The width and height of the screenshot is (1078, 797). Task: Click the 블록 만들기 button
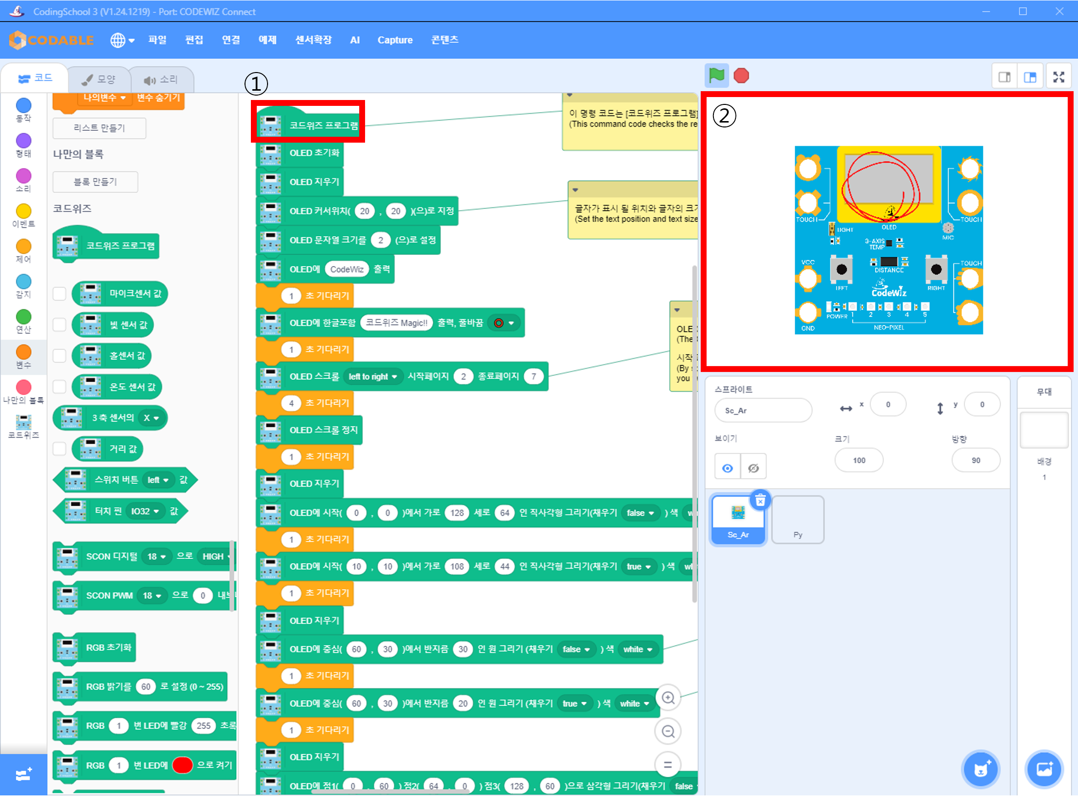point(96,182)
